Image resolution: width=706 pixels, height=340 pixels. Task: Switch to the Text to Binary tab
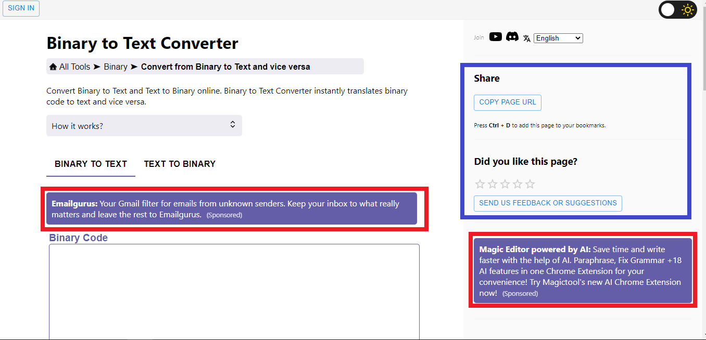tap(180, 164)
